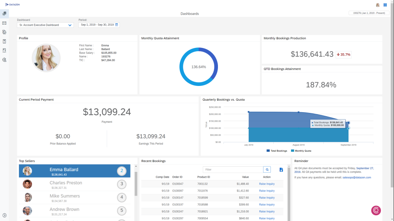Select Mike Summers in Top Sellers

75,197
